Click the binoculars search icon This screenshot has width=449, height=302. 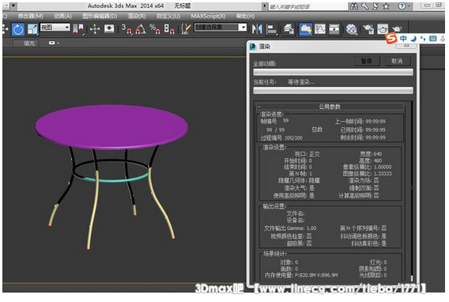pos(354,6)
